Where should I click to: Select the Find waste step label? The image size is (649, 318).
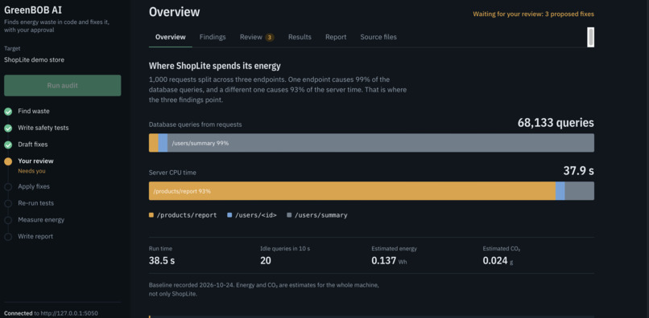(34, 111)
